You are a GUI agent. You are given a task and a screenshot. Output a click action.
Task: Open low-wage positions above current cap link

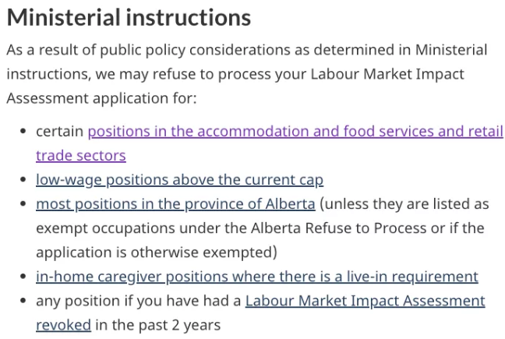pos(179,179)
